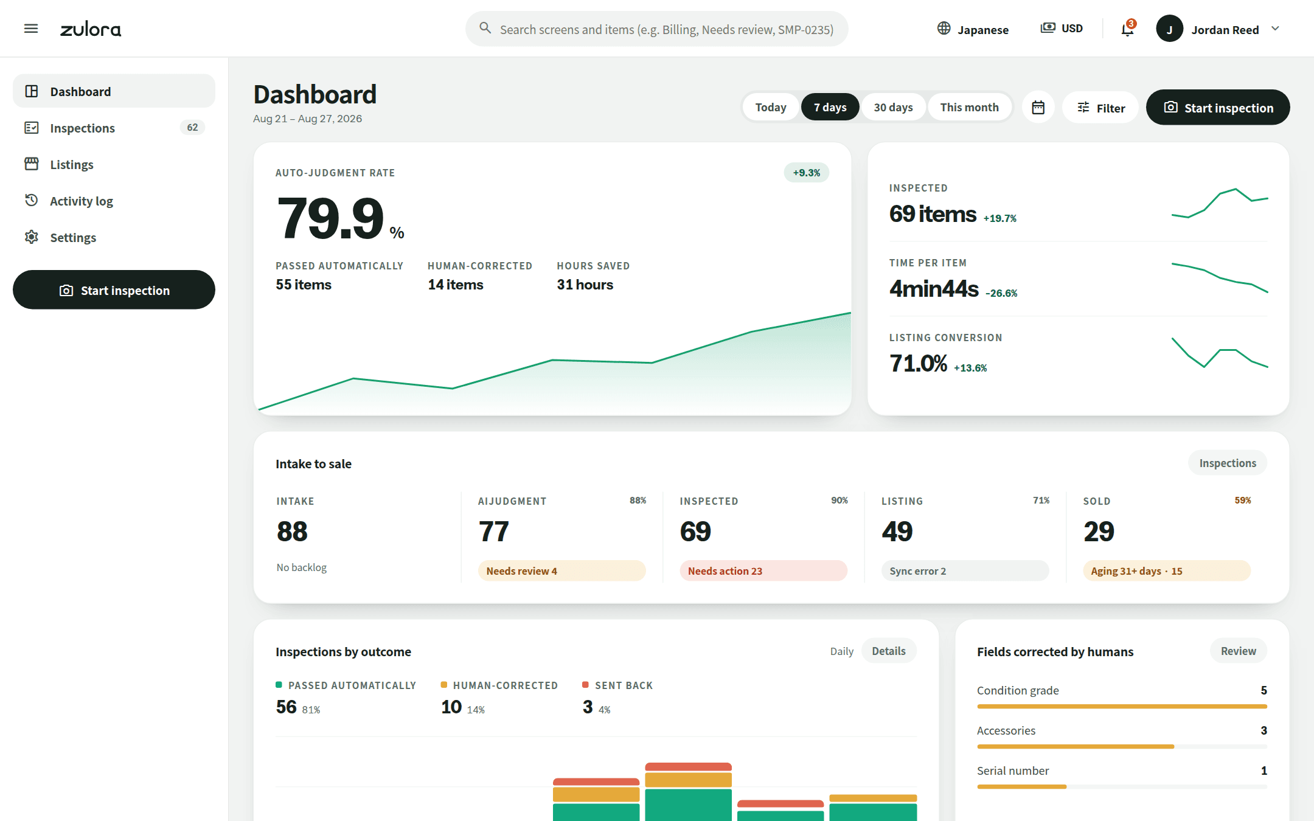Screen dimensions: 1314x821
Task: Click the 55 items passed automatically
Action: [x=304, y=285]
